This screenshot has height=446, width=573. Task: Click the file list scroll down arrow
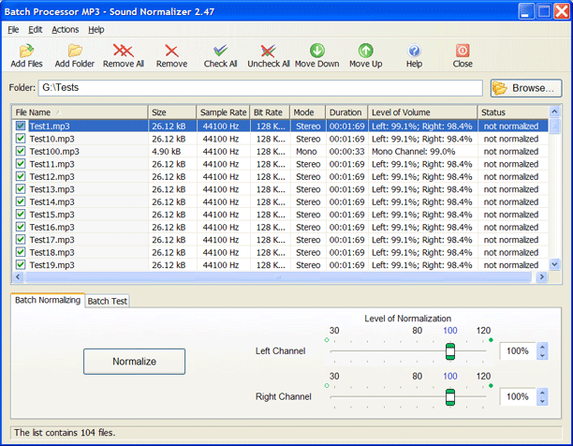[x=554, y=264]
